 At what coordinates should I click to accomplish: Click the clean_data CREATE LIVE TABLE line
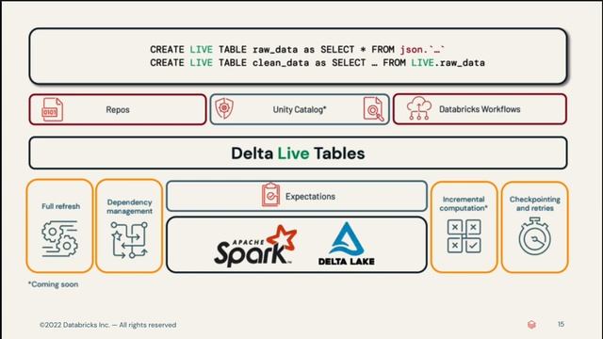[x=318, y=63]
